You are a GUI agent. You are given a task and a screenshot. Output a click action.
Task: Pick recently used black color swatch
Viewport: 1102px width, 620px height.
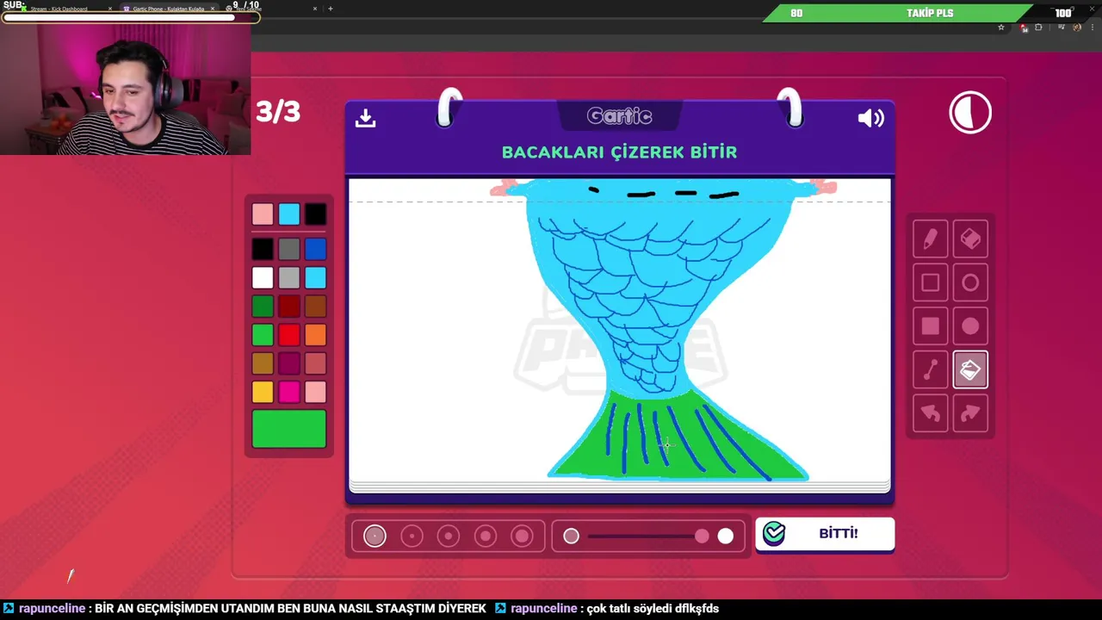tap(315, 214)
